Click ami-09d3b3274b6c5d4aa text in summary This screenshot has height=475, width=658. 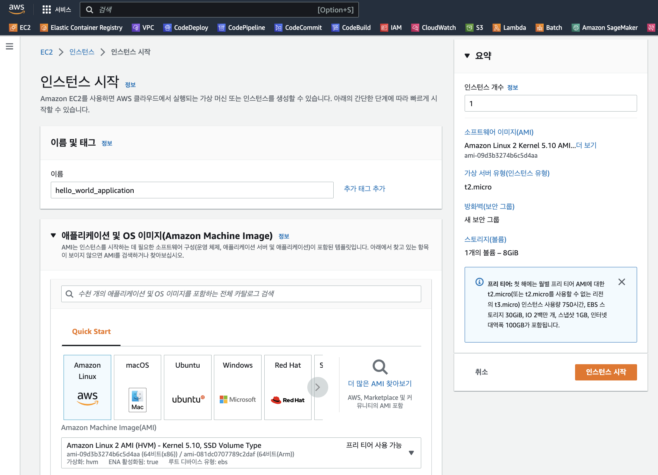[x=501, y=156]
